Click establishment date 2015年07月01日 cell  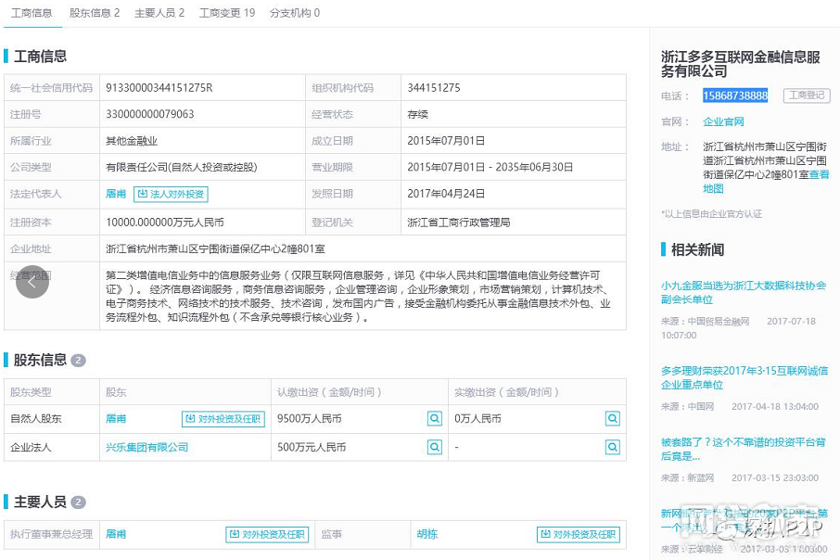pyautogui.click(x=446, y=141)
